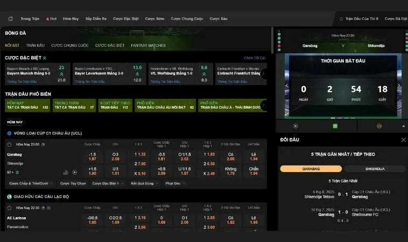Select 6 Giờ Tiếp Theo Trận Đấu 112 filter
This screenshot has height=242, width=408.
pos(115,105)
